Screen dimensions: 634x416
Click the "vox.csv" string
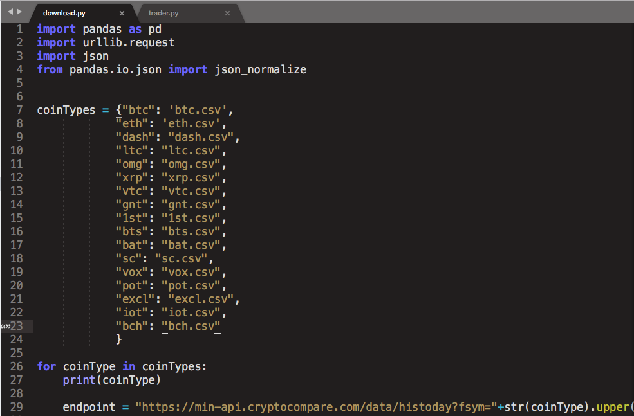point(191,272)
